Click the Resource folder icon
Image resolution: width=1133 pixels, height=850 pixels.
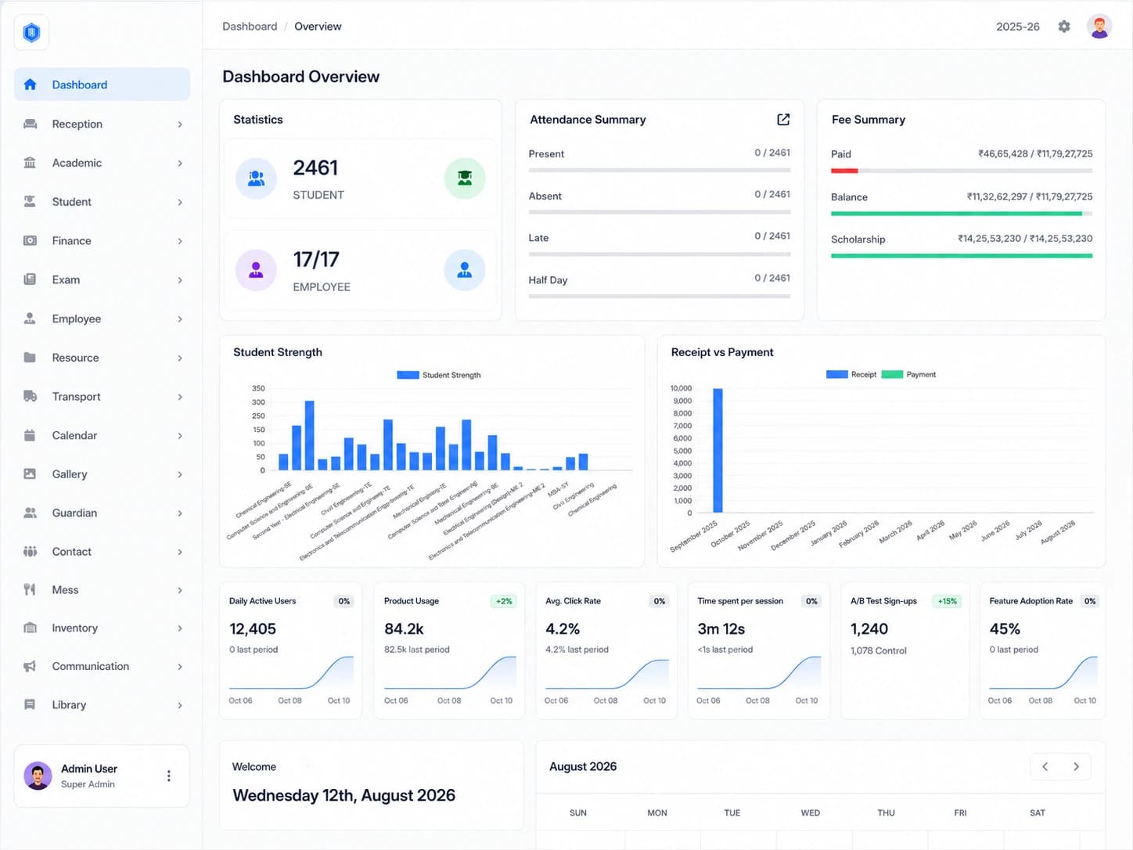(x=30, y=358)
